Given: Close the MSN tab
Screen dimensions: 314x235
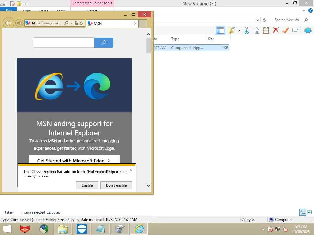Looking at the screenshot, I should pyautogui.click(x=135, y=24).
